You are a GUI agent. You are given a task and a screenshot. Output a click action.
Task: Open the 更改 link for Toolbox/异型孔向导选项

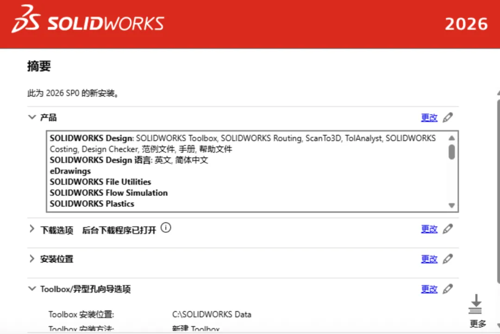click(429, 289)
